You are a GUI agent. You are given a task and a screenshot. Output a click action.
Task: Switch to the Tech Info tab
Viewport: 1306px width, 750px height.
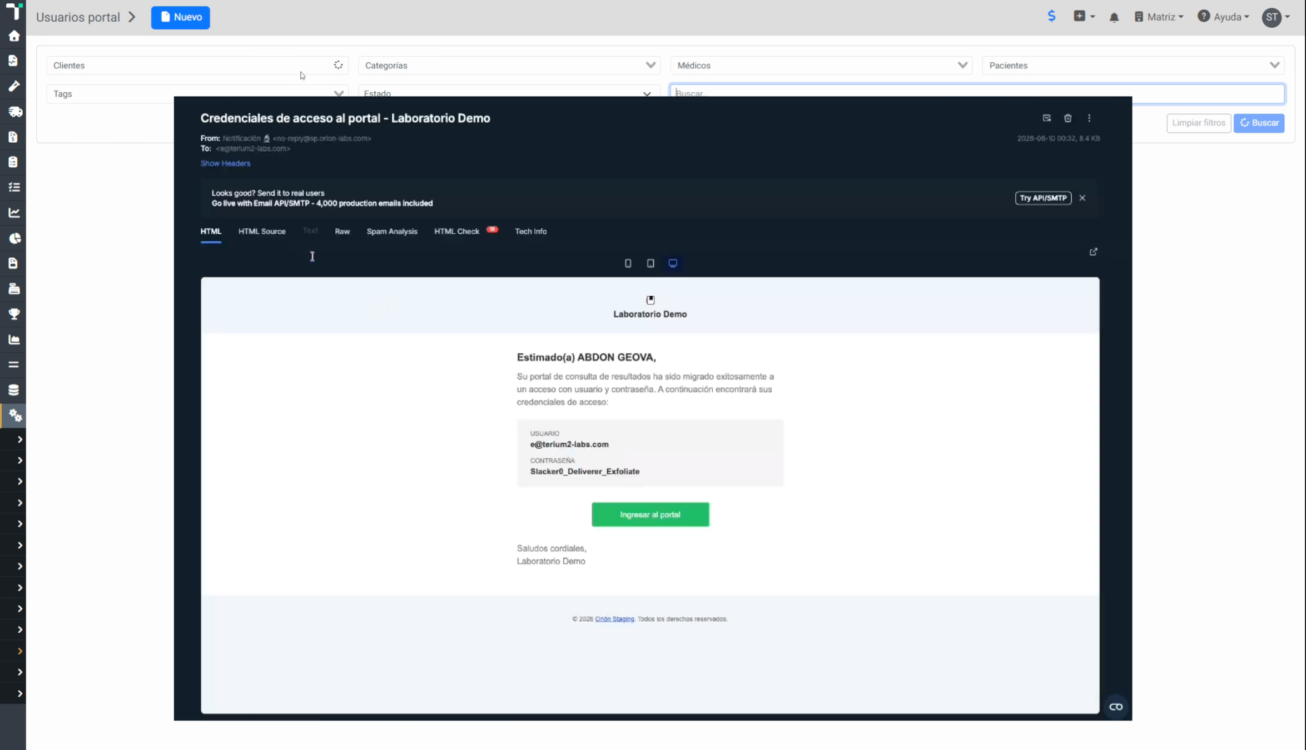530,231
